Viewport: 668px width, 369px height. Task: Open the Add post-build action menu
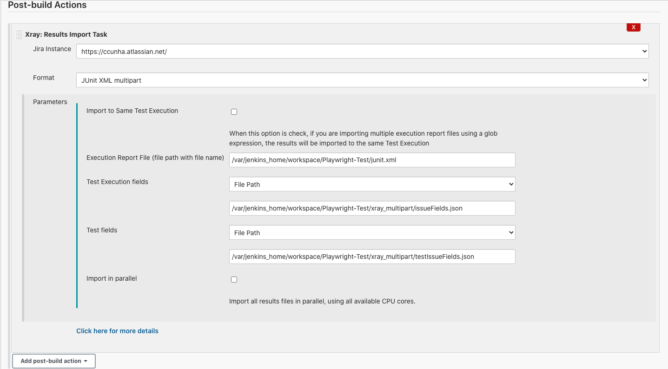click(54, 361)
